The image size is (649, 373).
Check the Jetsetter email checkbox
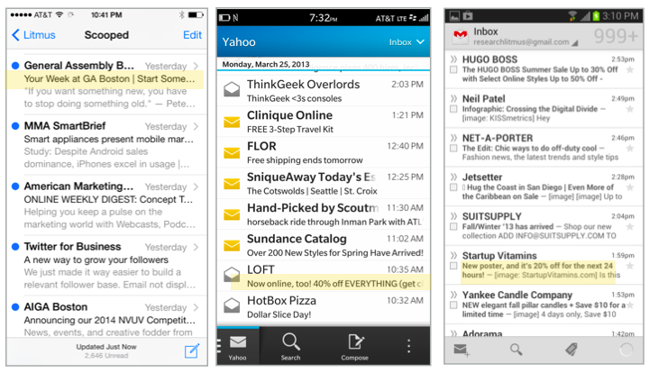pos(453,187)
